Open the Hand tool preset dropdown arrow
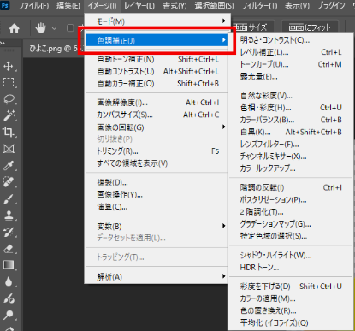Image resolution: width=355 pixels, height=331 pixels. [54, 28]
